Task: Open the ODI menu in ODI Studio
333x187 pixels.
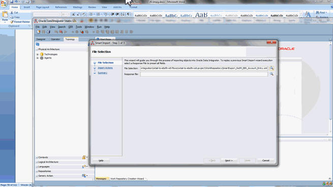Action: [x=71, y=27]
